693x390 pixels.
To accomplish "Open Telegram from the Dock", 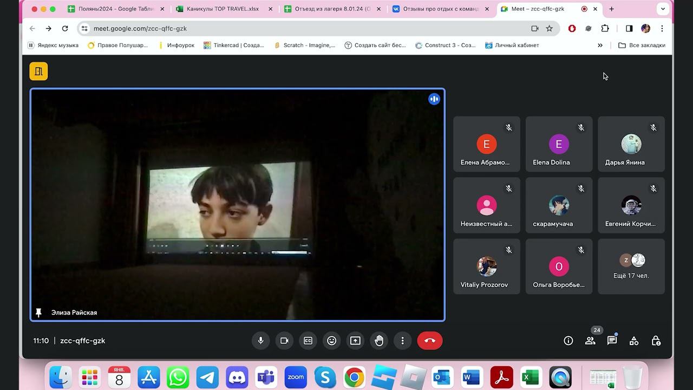I will tap(207, 377).
